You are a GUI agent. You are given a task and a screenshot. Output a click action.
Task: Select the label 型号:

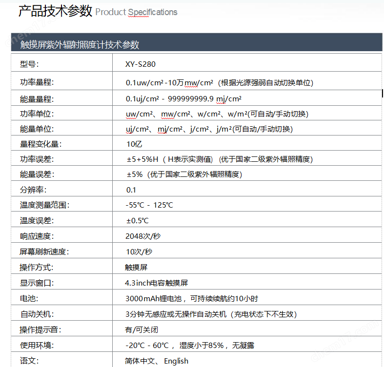[29, 64]
